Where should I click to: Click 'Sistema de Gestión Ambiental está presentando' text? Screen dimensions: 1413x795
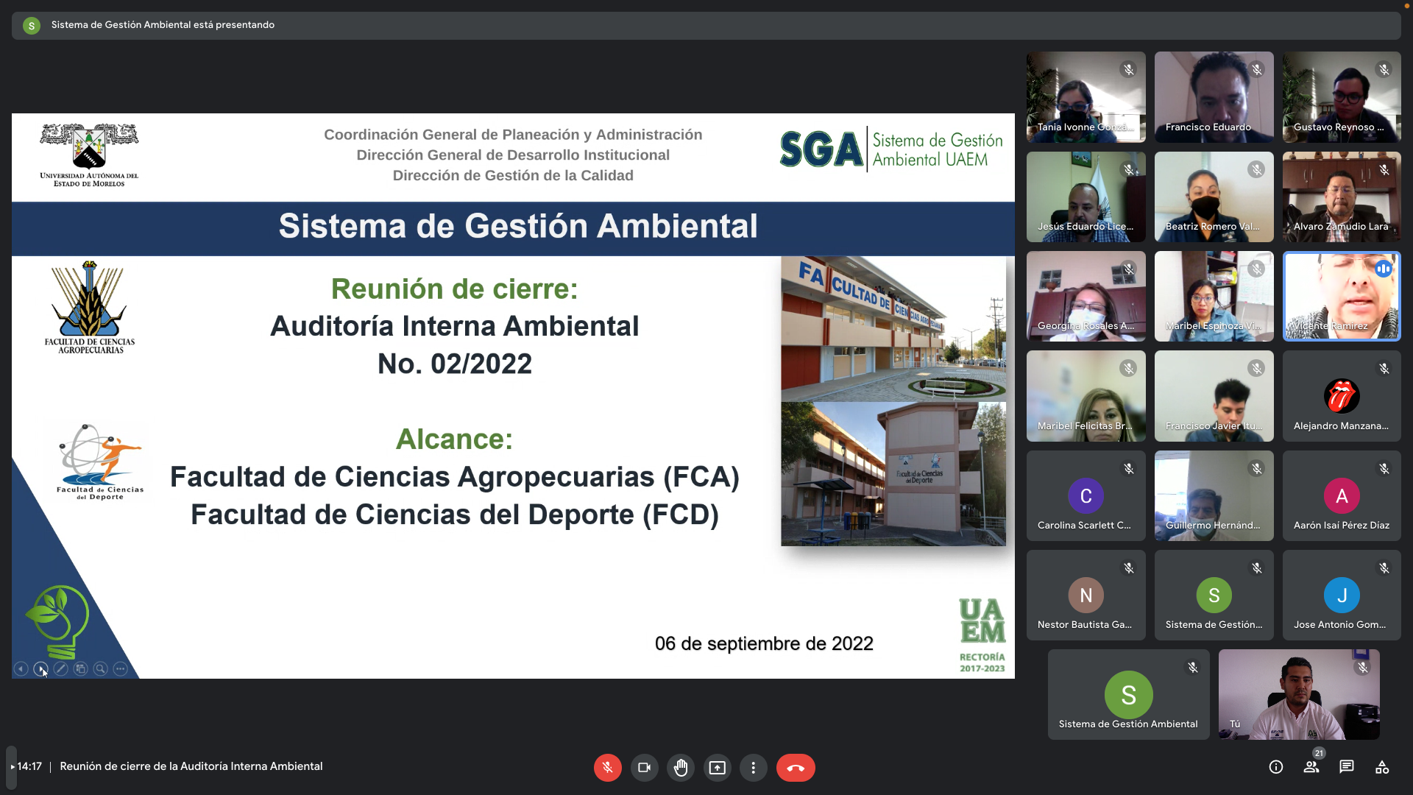(163, 25)
